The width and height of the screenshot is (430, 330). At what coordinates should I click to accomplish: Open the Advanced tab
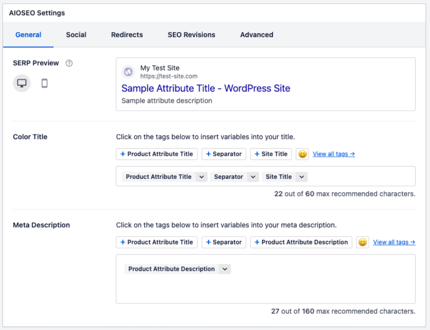point(256,35)
